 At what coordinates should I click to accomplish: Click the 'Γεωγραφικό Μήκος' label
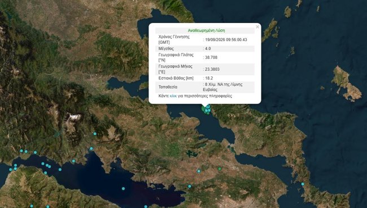[175, 66]
